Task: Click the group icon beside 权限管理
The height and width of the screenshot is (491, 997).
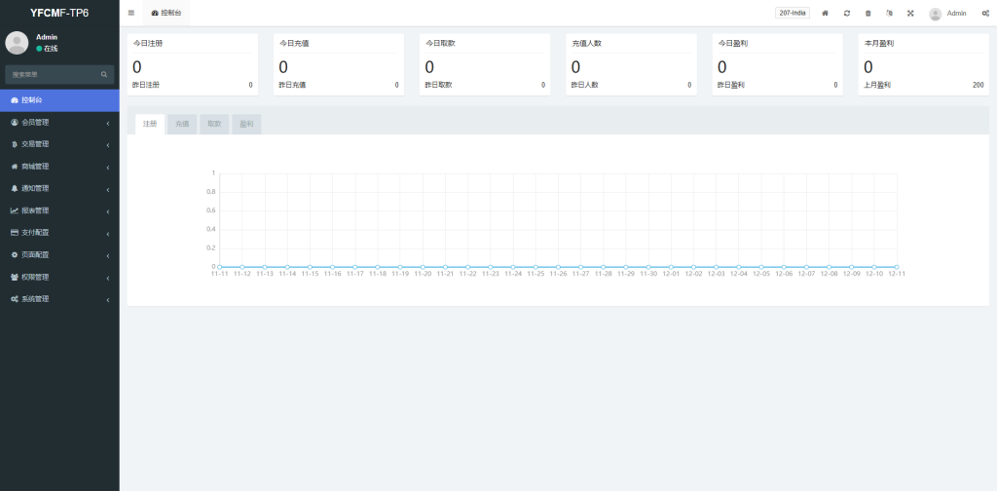Action: (15, 278)
